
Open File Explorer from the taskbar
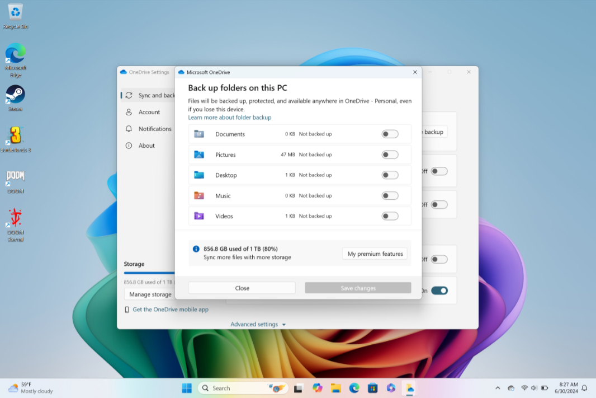pyautogui.click(x=335, y=388)
